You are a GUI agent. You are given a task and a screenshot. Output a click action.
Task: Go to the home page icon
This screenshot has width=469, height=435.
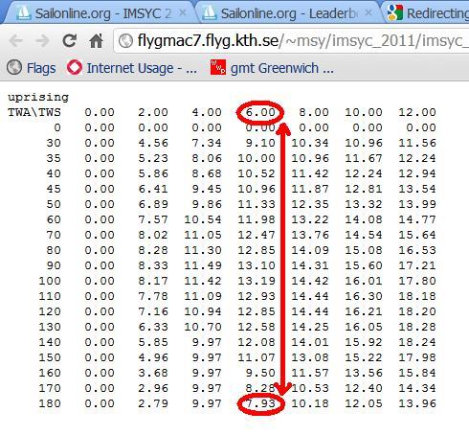coord(96,40)
